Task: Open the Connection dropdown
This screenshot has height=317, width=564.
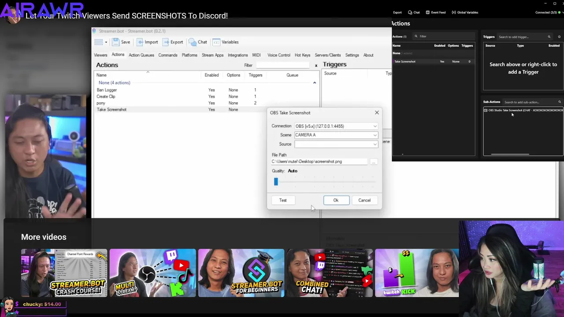Action: tap(336, 126)
